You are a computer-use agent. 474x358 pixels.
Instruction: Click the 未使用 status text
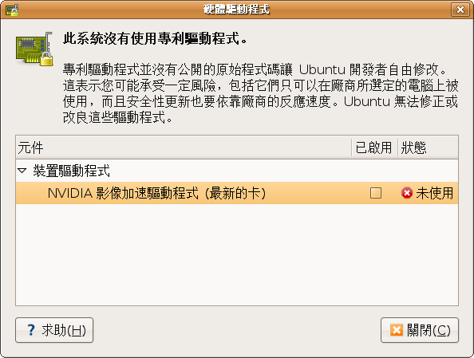(x=435, y=193)
